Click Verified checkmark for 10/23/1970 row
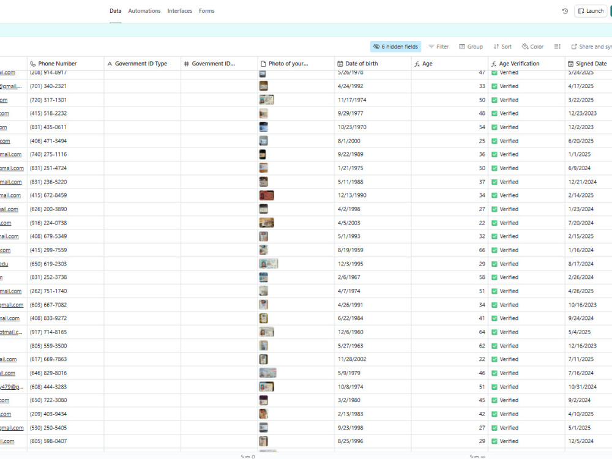The image size is (612, 459). pos(494,127)
